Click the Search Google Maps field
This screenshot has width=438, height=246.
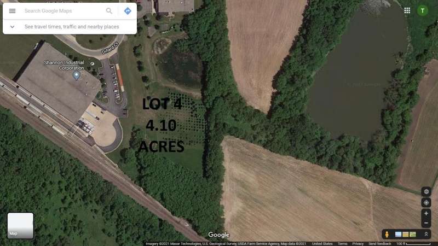tap(63, 11)
